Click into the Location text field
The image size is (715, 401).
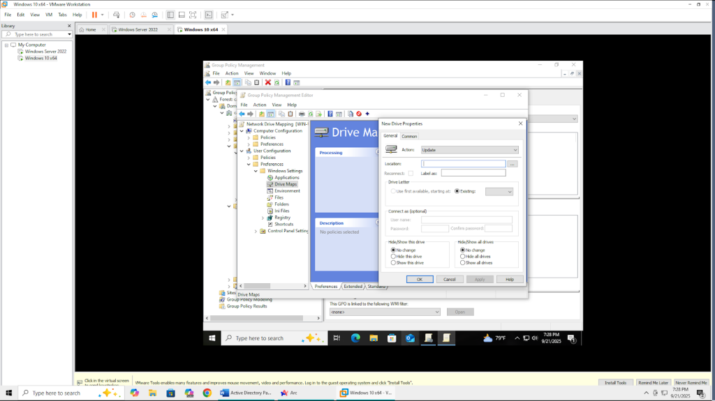pyautogui.click(x=463, y=164)
